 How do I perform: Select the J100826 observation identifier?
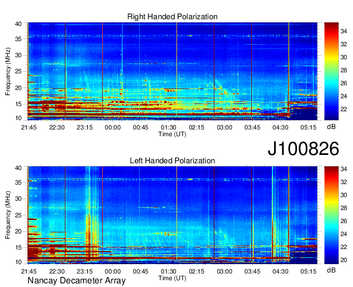[x=303, y=148]
